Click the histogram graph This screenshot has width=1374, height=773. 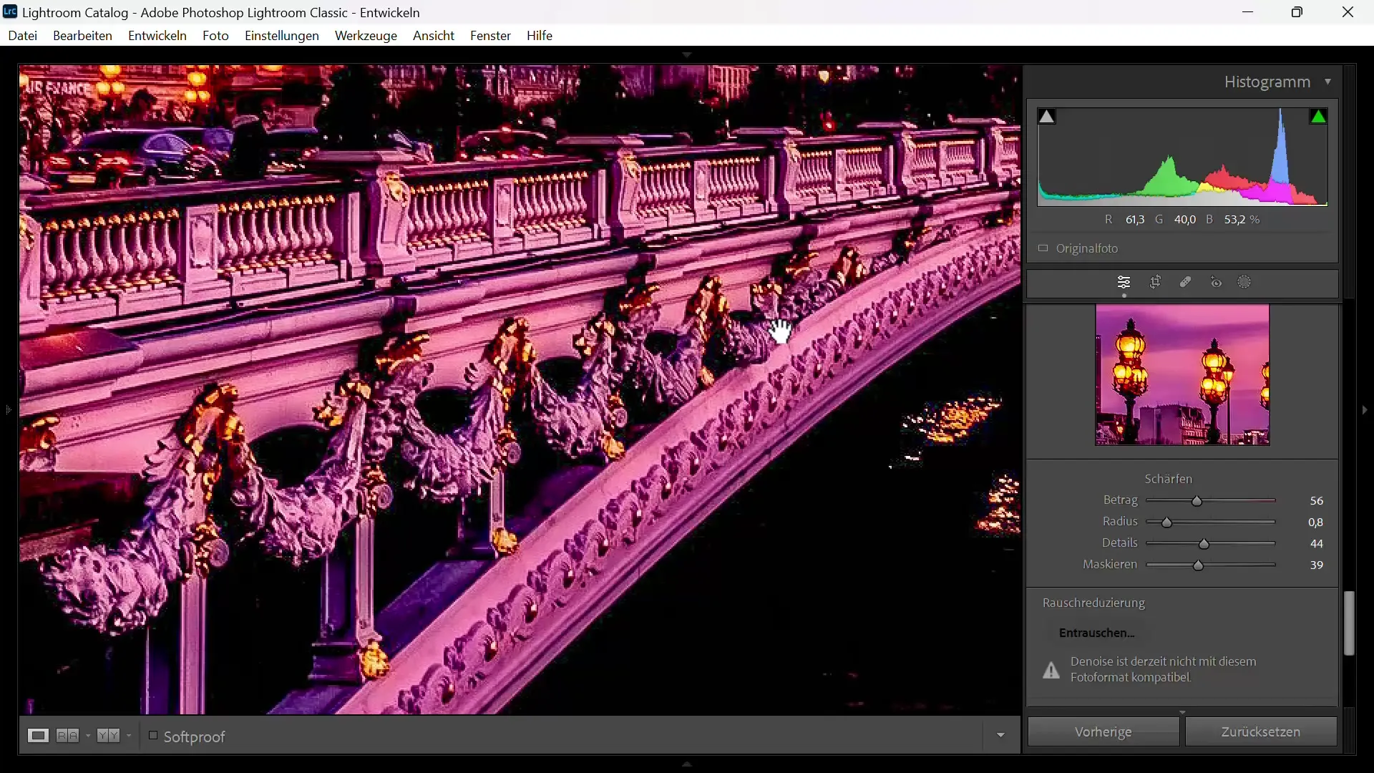(x=1183, y=157)
